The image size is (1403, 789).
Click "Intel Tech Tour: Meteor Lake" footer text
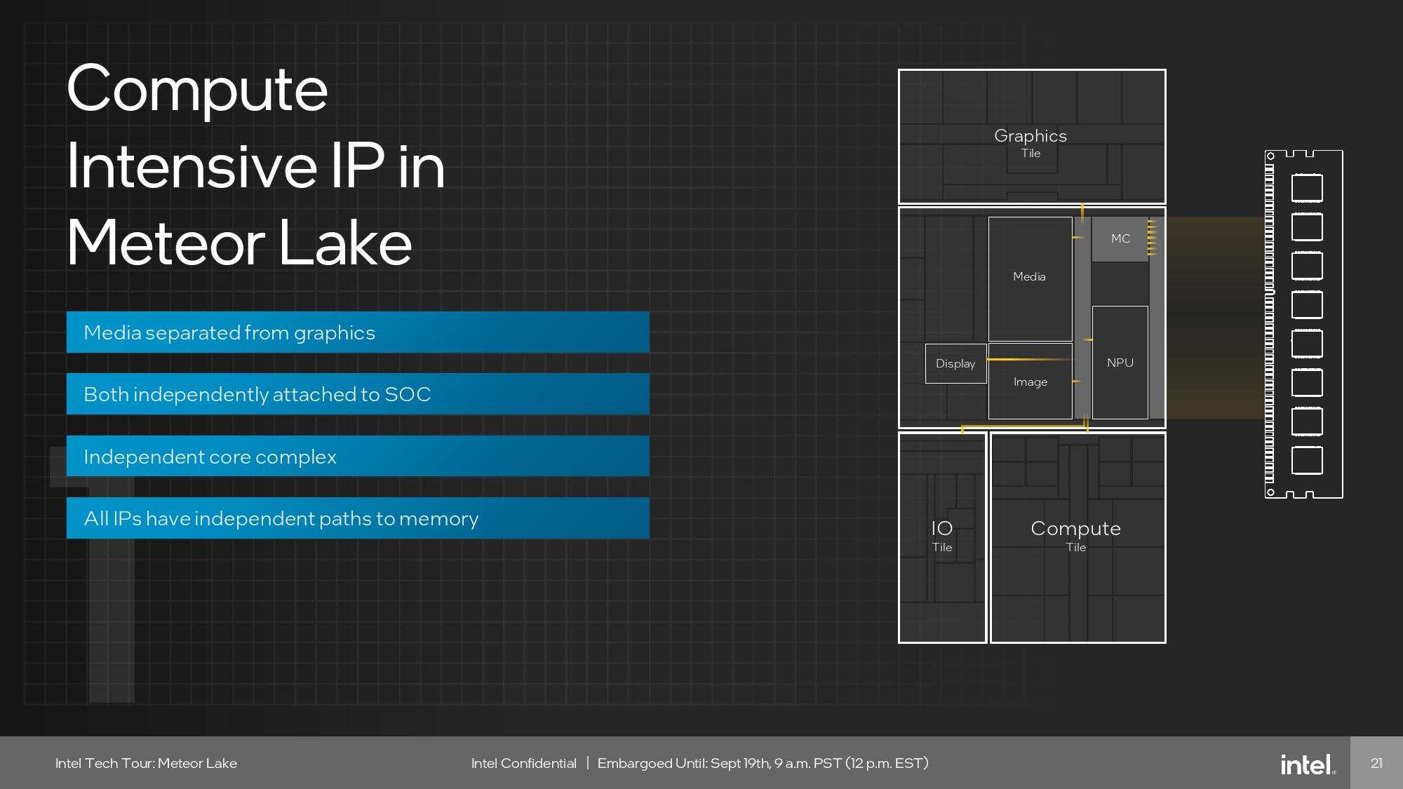point(146,763)
